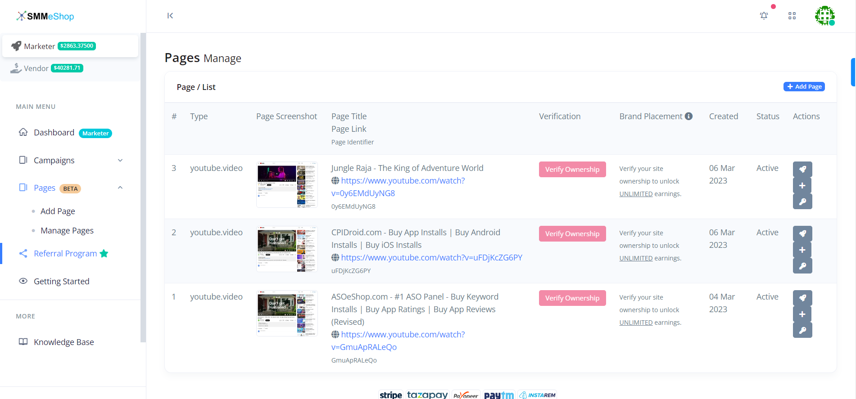Click the $40281.71 Vendor balance badge
856x399 pixels.
tap(67, 68)
